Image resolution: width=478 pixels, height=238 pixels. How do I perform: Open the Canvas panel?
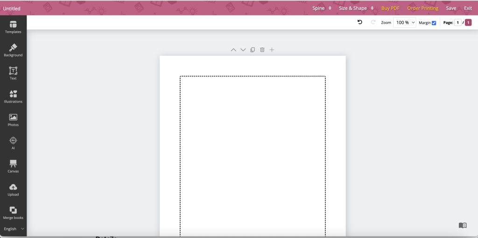point(13,166)
